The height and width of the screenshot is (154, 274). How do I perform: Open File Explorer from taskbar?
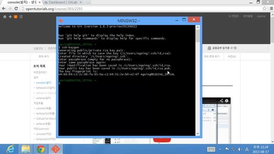click(x=26, y=149)
